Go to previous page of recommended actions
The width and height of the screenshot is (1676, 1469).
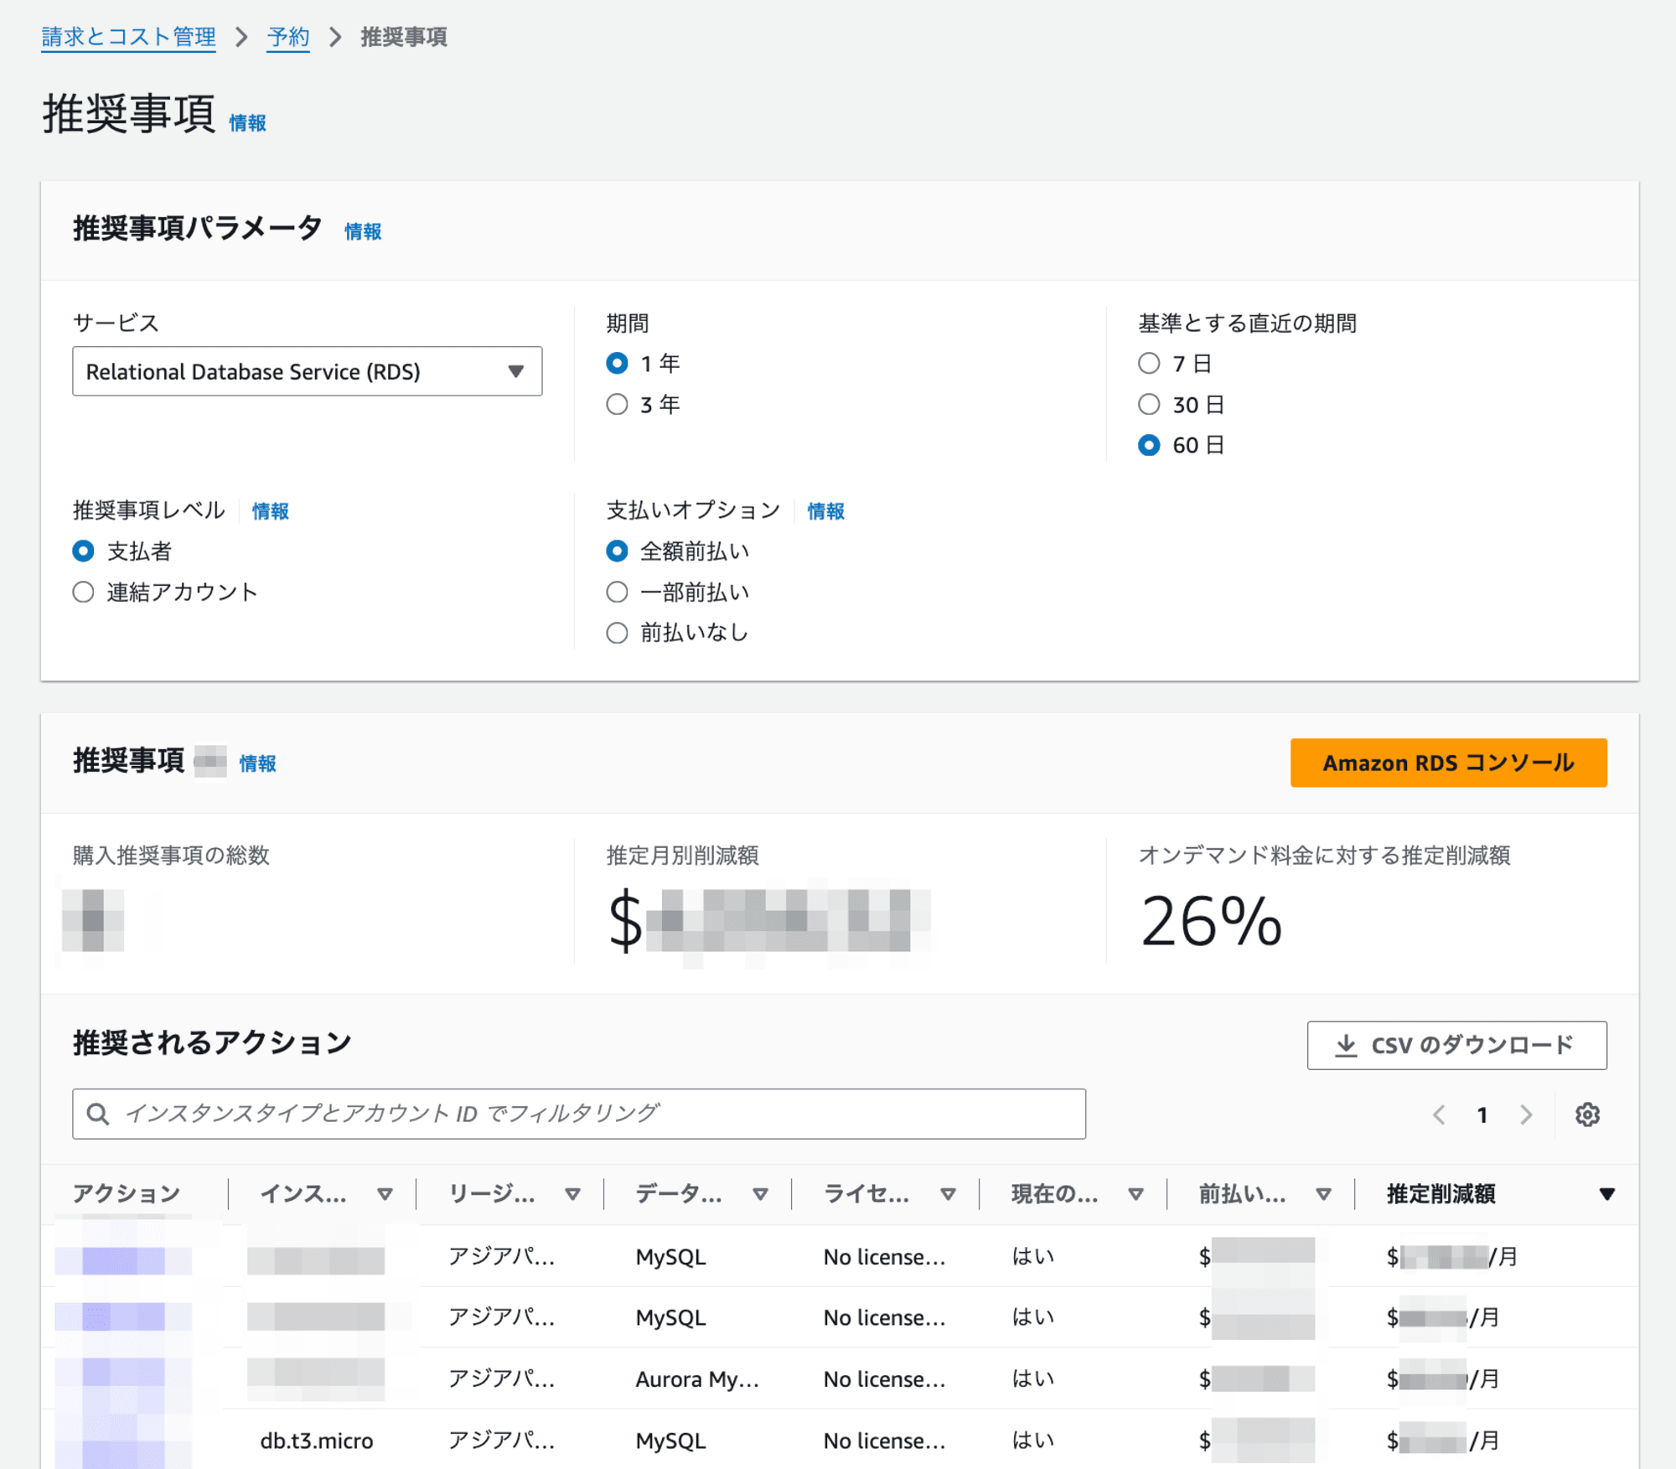pos(1439,1115)
